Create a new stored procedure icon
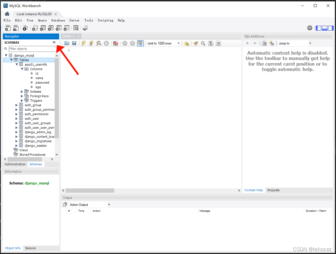336x254 pixels. [x=59, y=28]
